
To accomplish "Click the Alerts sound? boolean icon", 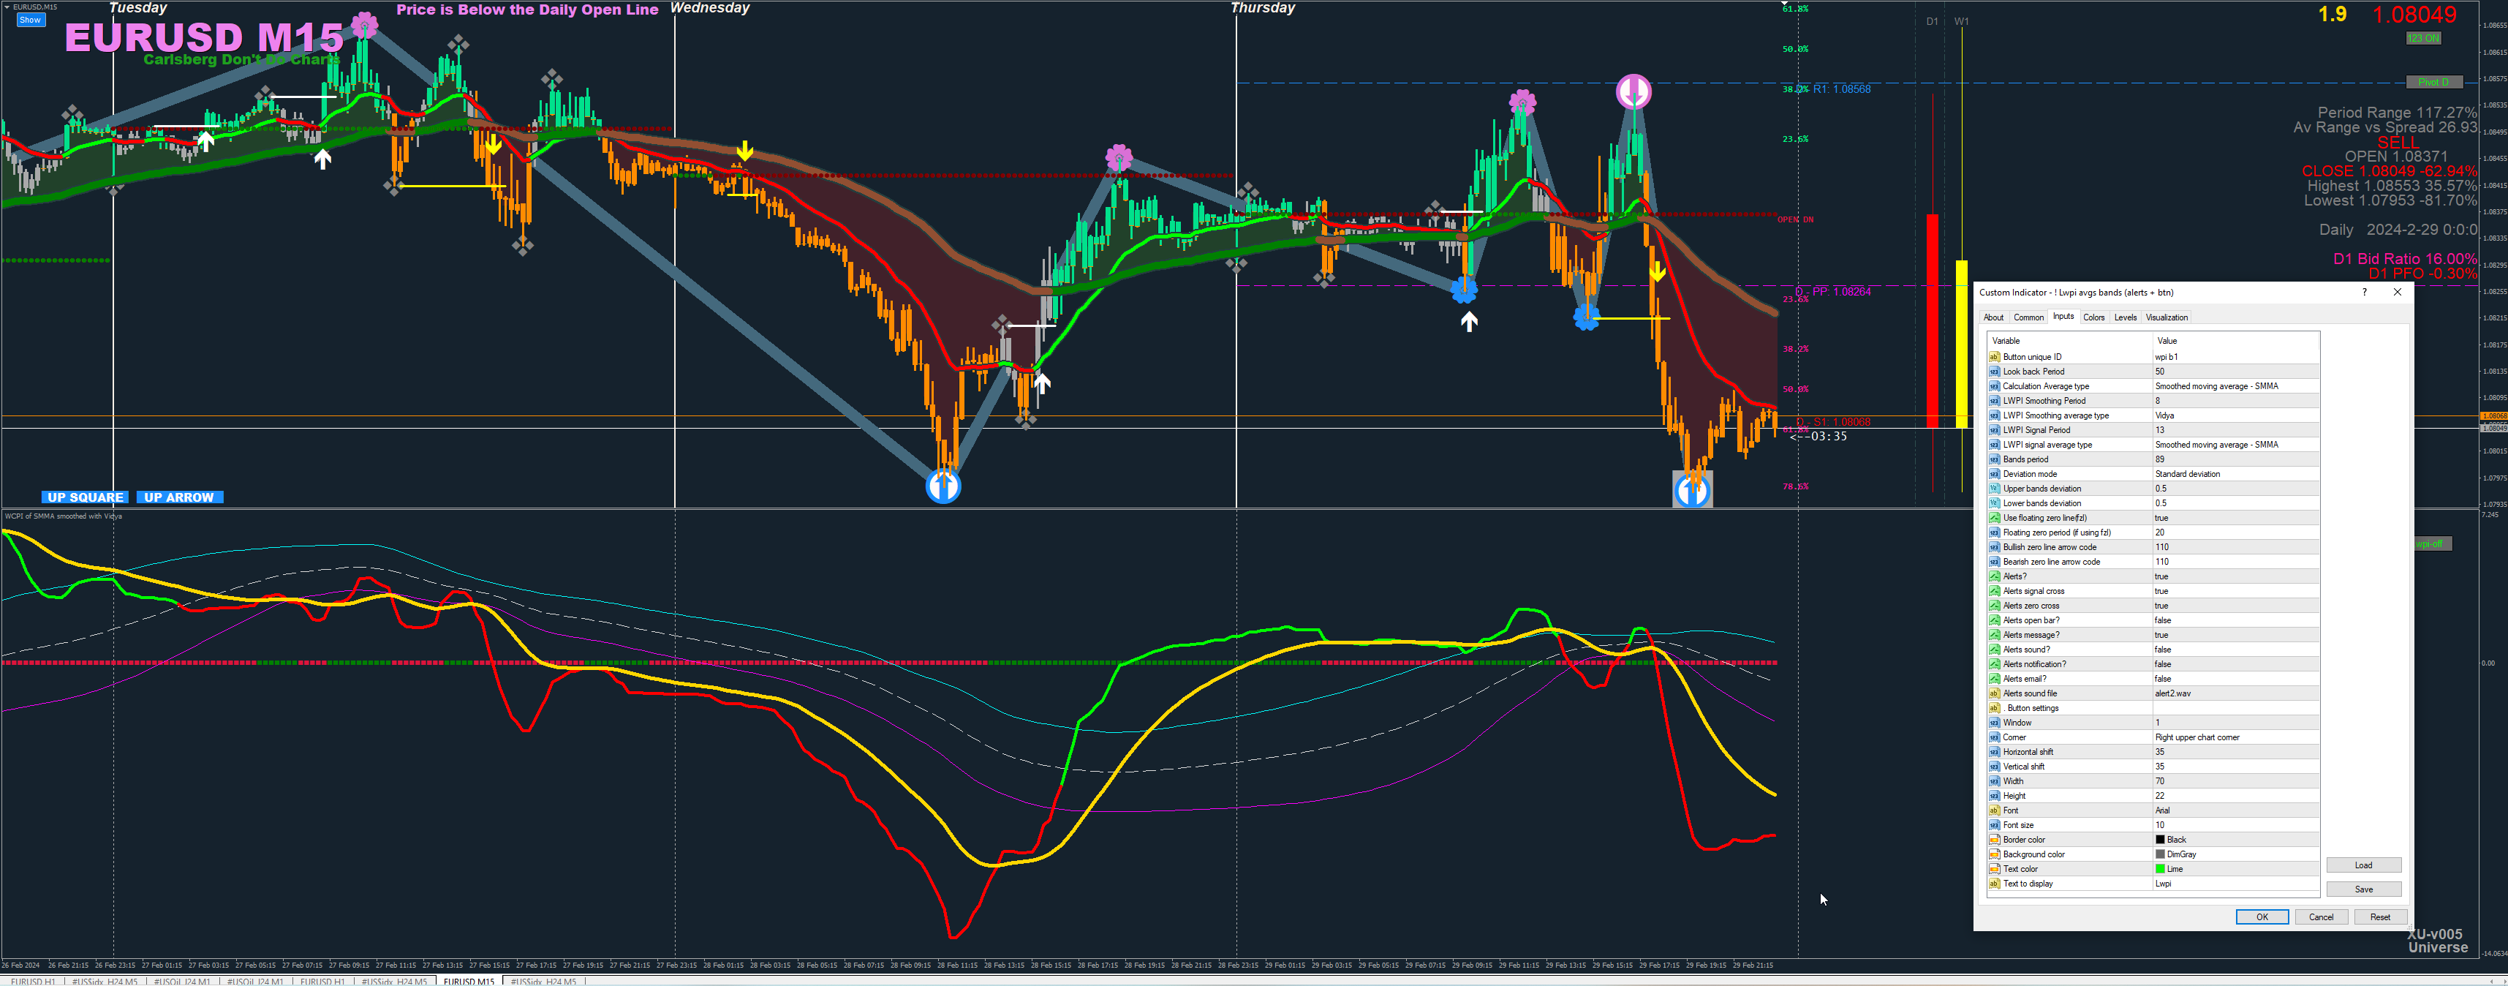I will point(1994,650).
